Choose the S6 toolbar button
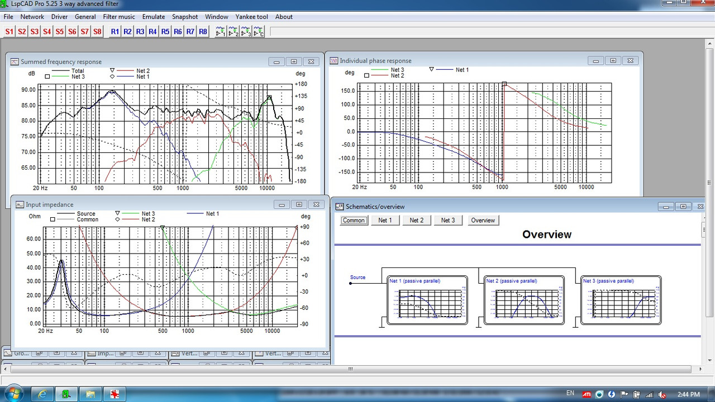 click(72, 32)
